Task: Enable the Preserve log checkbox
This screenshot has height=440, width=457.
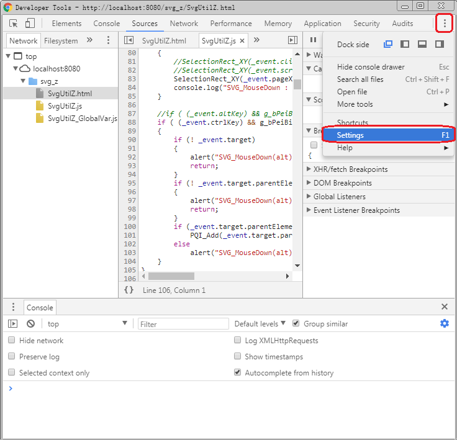Action: click(12, 357)
